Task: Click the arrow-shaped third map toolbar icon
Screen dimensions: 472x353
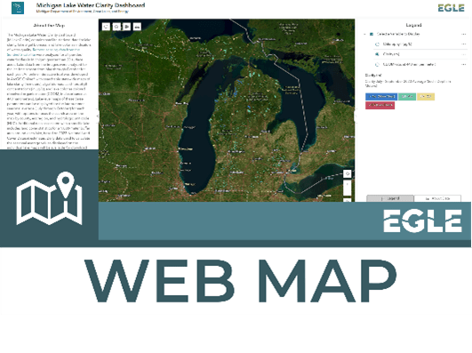Action: coord(127,27)
